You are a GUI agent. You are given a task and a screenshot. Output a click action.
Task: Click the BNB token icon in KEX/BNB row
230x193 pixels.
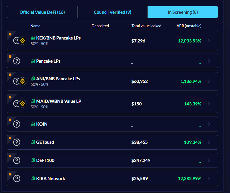point(23,40)
